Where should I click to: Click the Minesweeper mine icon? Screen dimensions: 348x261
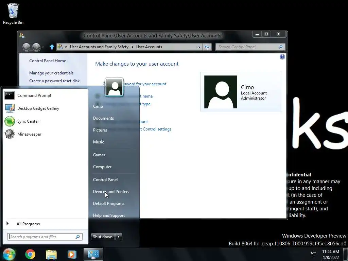point(10,134)
